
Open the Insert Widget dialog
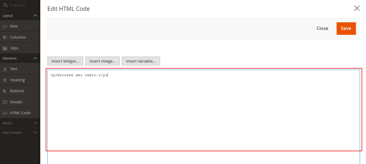65,61
